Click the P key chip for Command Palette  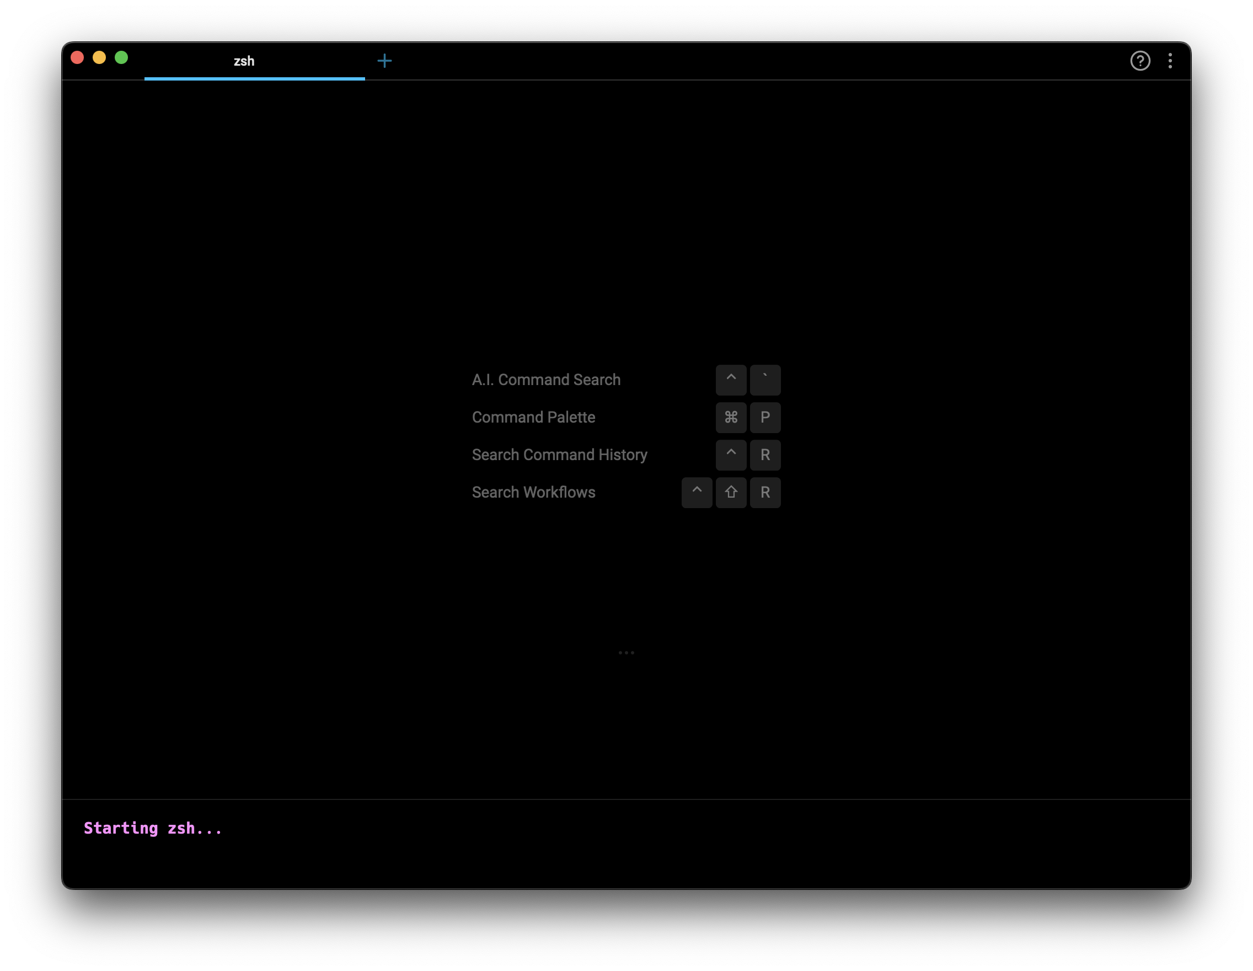[x=765, y=418]
